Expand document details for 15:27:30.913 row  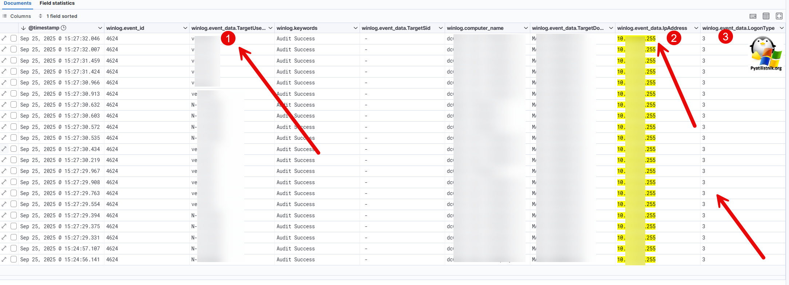point(4,94)
